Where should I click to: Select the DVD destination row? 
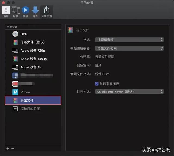33,34
